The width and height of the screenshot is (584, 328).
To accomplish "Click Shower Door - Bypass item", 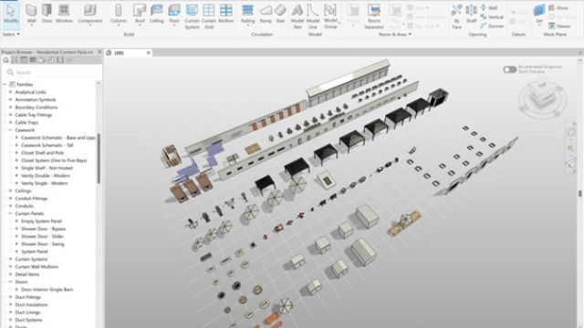I will 43,229.
